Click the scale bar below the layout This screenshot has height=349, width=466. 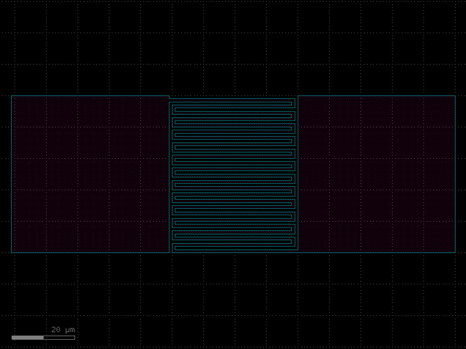(43, 338)
